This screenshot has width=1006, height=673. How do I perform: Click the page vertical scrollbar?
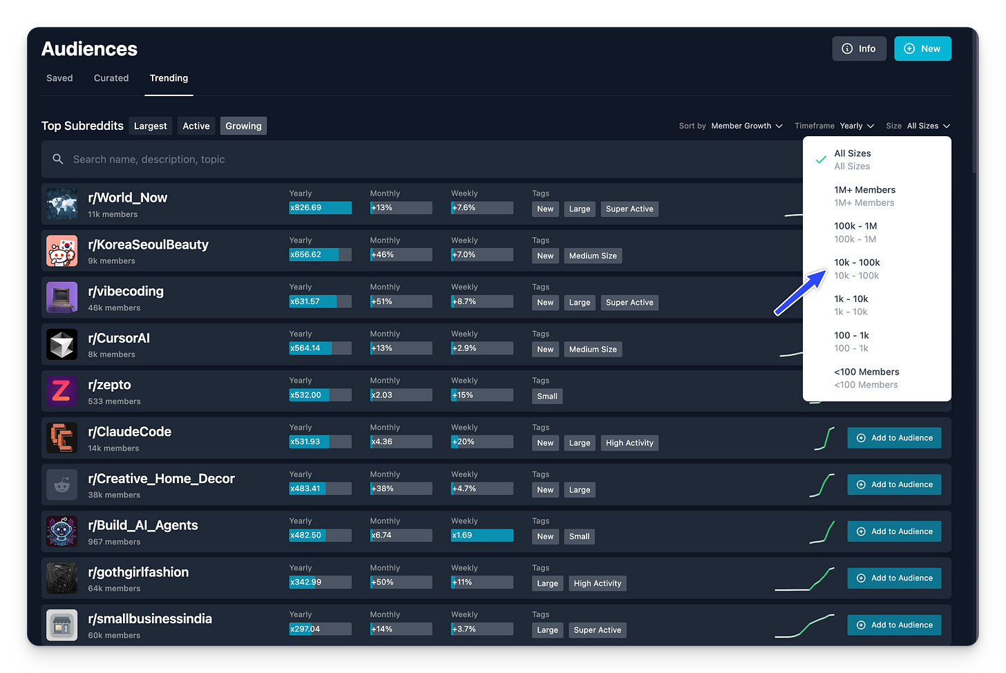pos(975,101)
